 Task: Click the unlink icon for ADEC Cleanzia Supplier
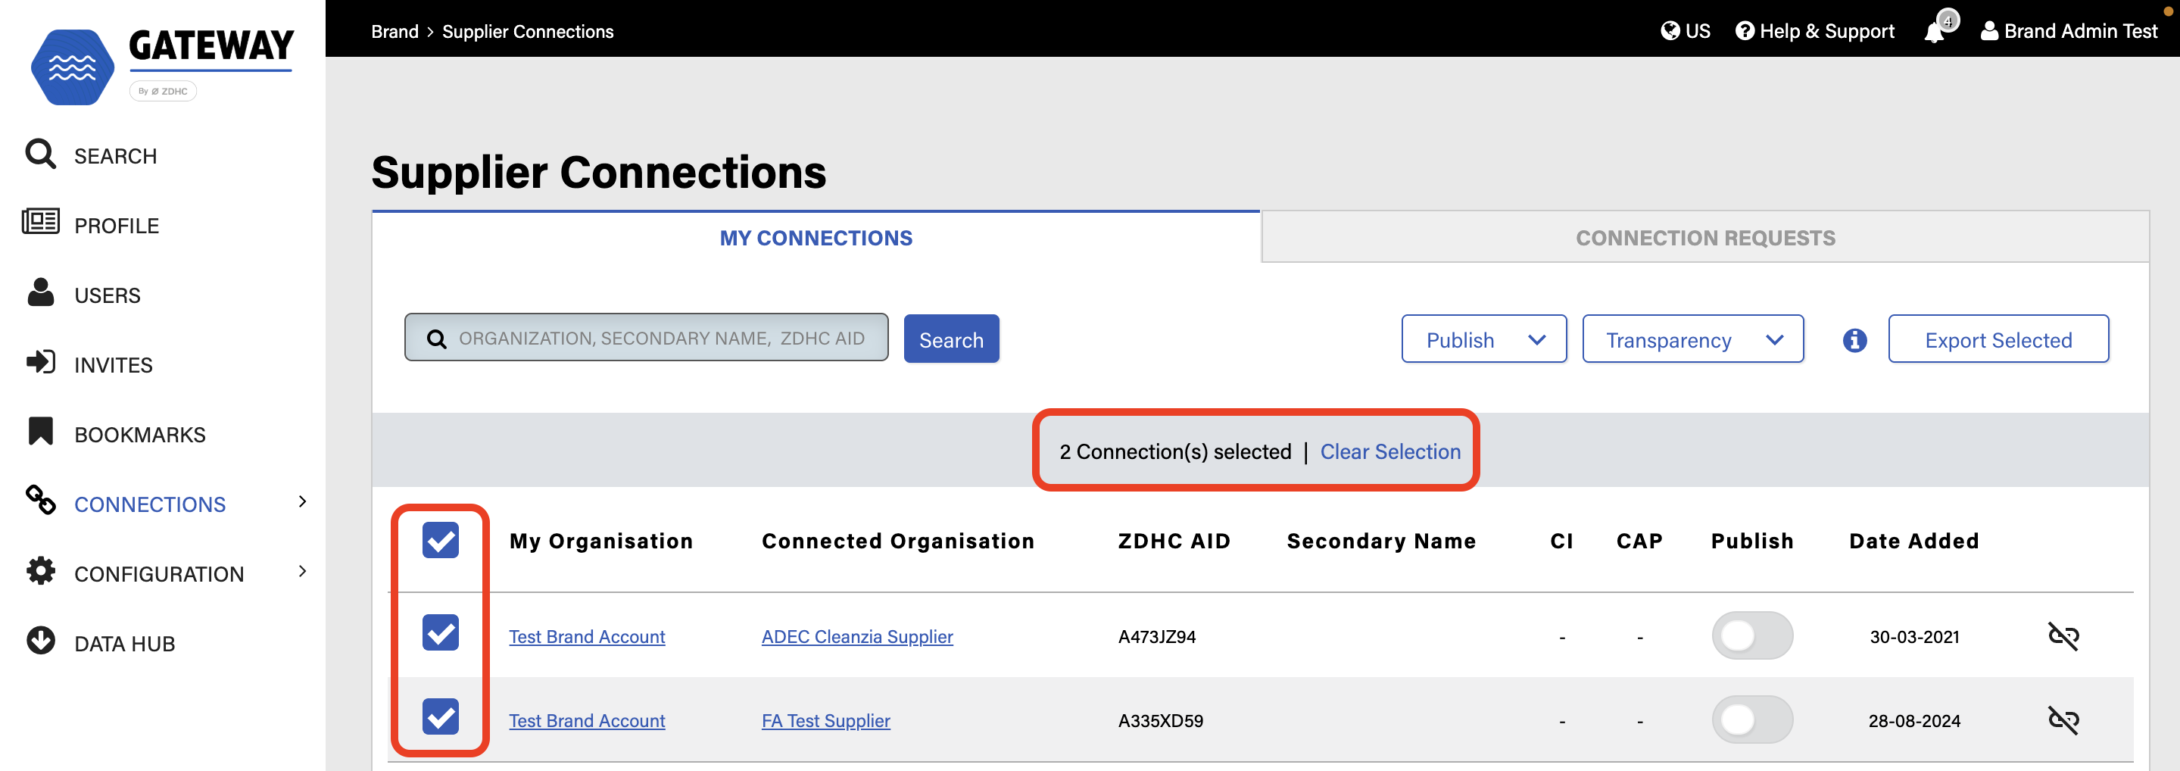pyautogui.click(x=2063, y=635)
